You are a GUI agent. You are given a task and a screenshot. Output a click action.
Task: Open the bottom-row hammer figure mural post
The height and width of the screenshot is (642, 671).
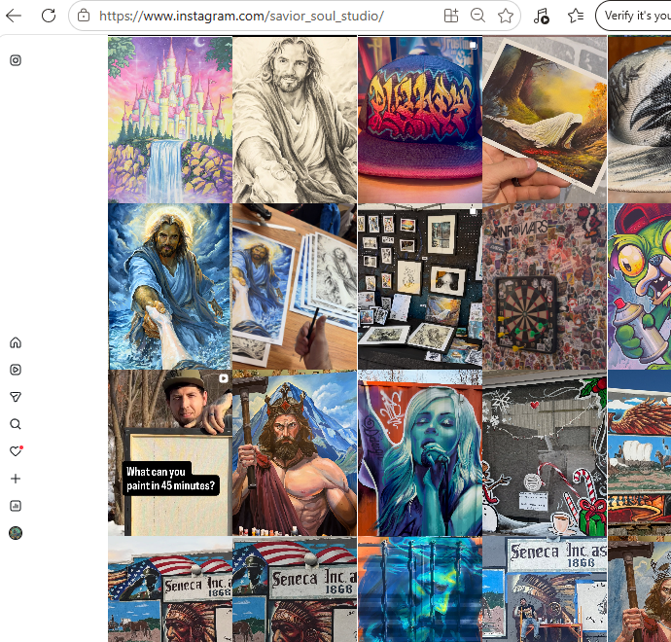pos(639,588)
